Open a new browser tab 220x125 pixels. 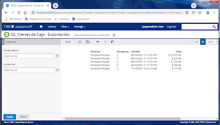[x=55, y=6]
